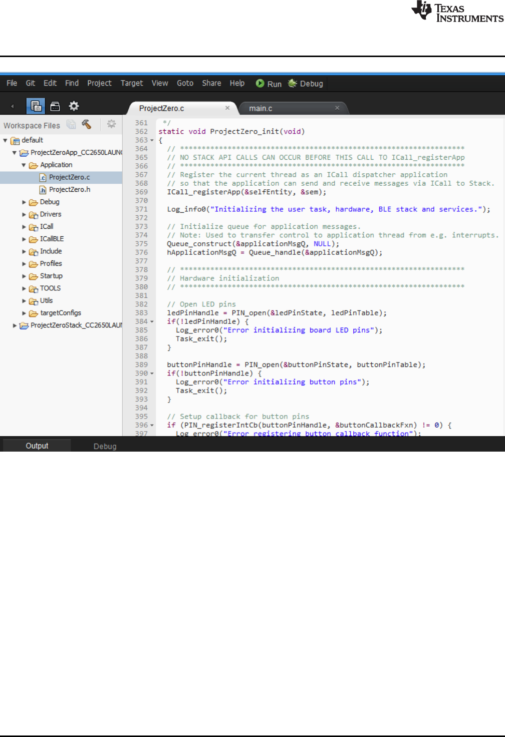Open the ProjectZero.h file
Screen dimensions: 505x737
point(70,190)
